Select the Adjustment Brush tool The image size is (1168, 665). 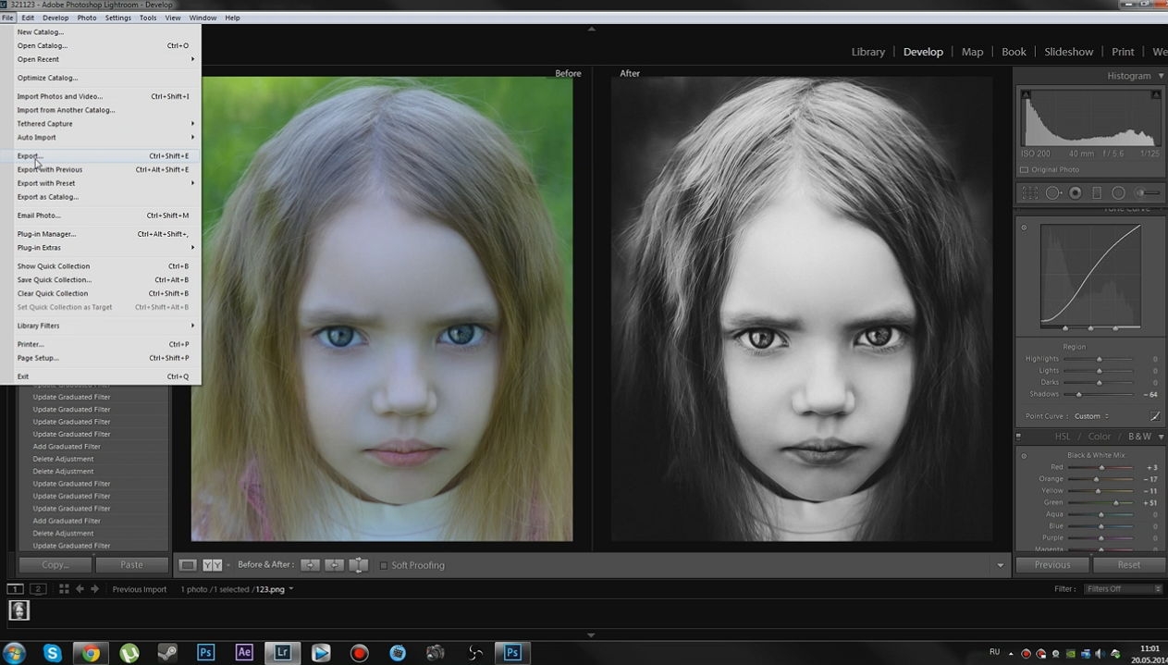click(x=1148, y=193)
